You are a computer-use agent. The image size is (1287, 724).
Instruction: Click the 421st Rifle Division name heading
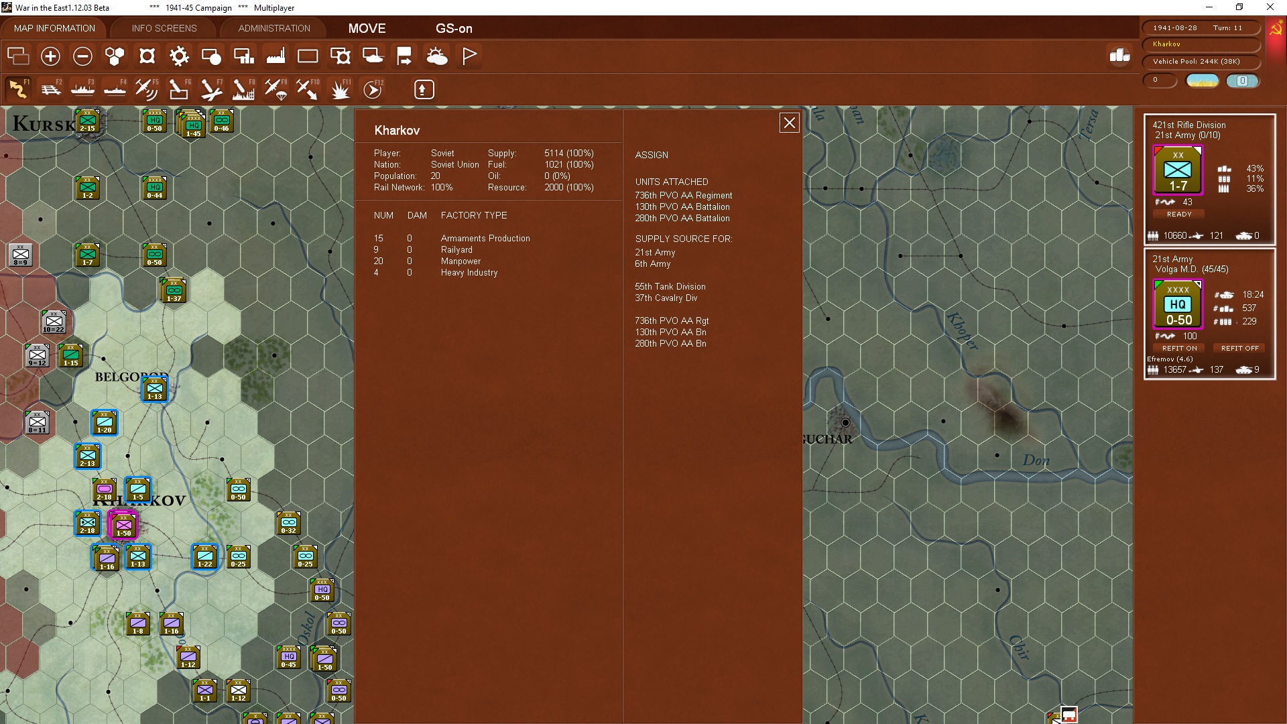[x=1189, y=125]
